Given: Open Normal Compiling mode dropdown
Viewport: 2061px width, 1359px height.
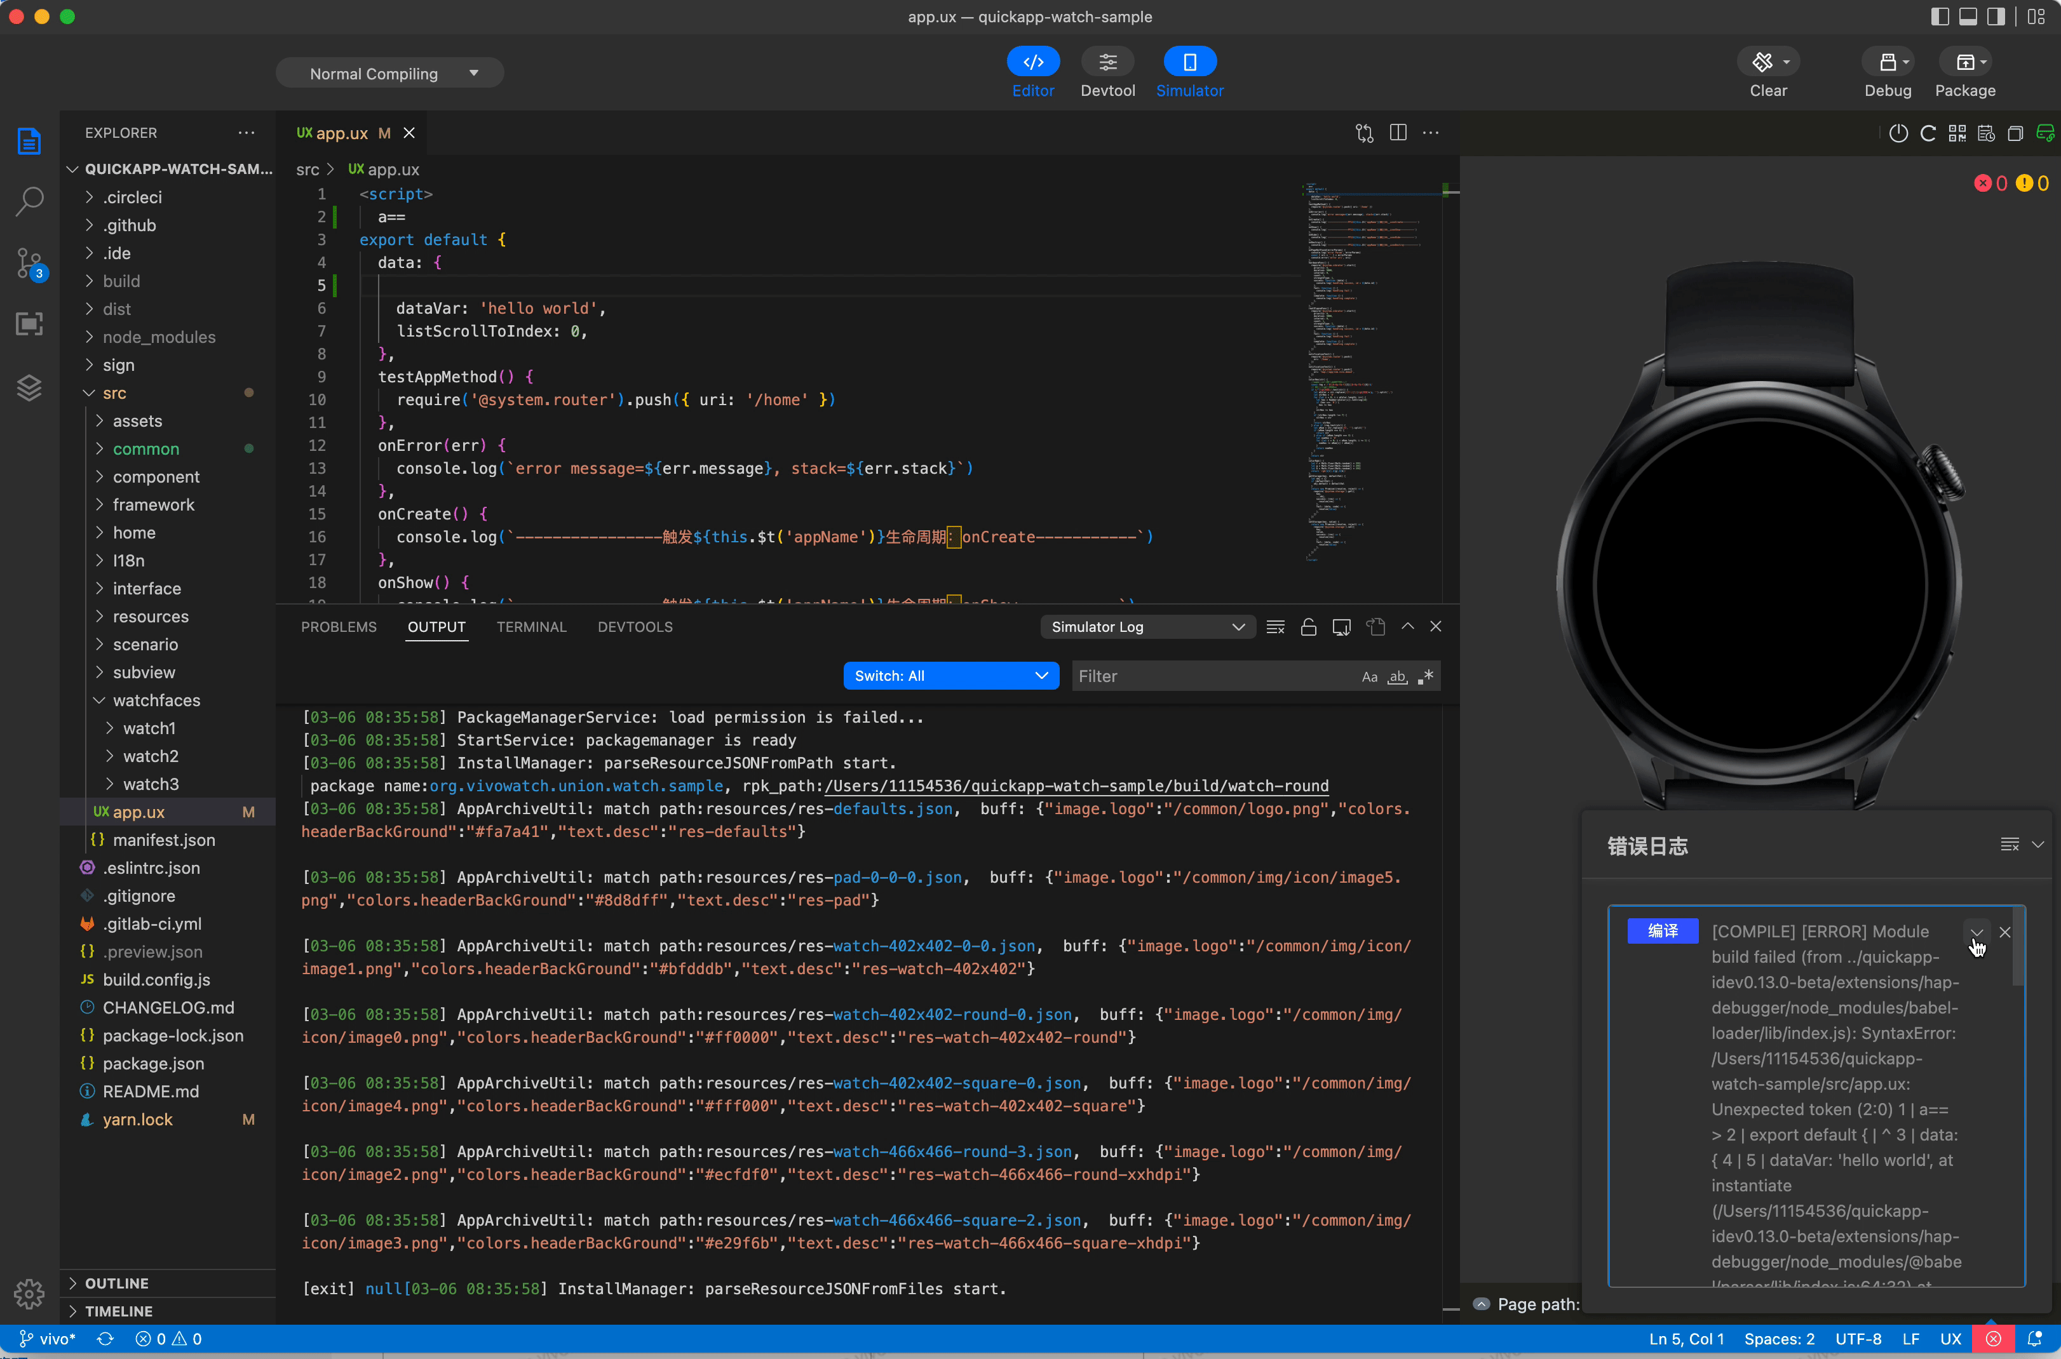Looking at the screenshot, I should pos(389,74).
